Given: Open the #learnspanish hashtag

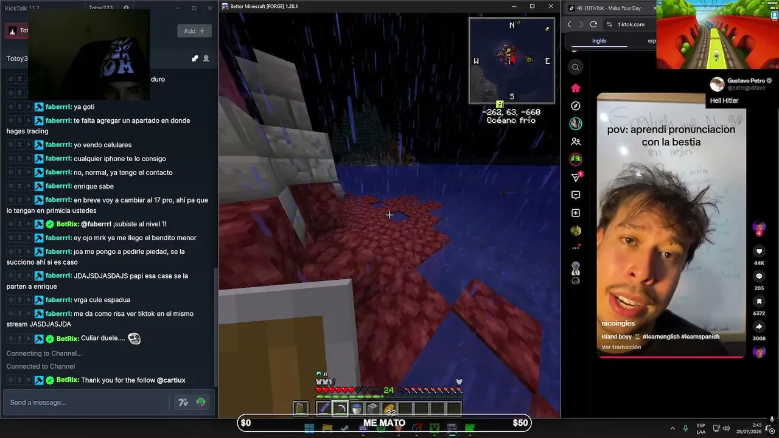Looking at the screenshot, I should [x=700, y=336].
